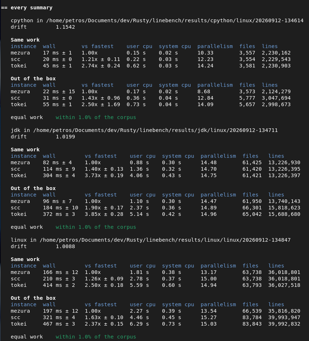Select the linux results path line
Screen dimensions: 309x341
tap(151, 240)
